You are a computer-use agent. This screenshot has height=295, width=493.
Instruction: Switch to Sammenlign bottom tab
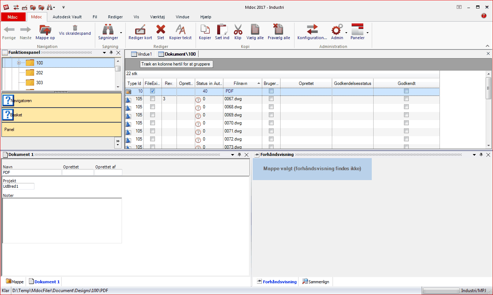click(x=316, y=282)
